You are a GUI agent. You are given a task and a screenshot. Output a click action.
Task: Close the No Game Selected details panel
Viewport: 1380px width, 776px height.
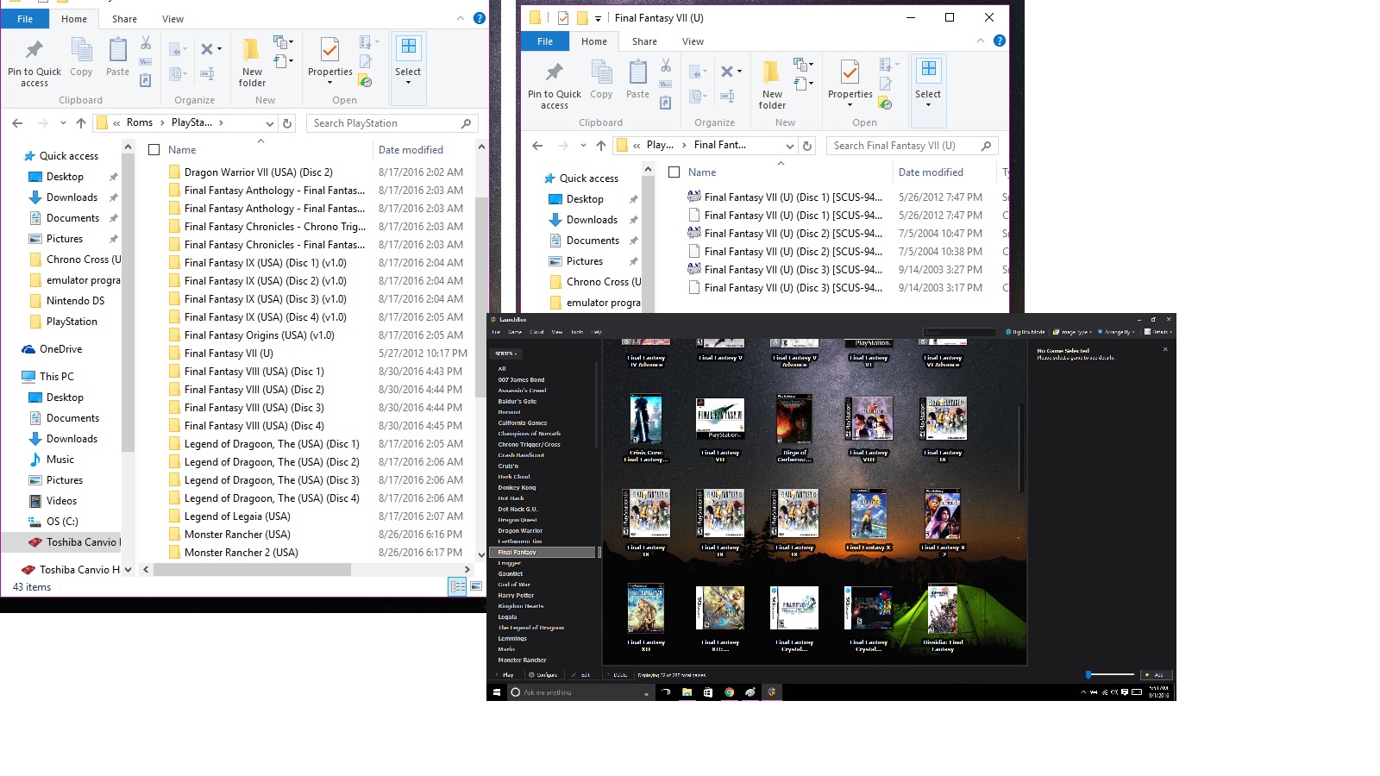click(1165, 349)
